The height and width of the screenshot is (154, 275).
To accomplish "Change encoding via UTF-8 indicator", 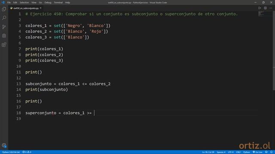I will pyautogui.click(x=231, y=152).
